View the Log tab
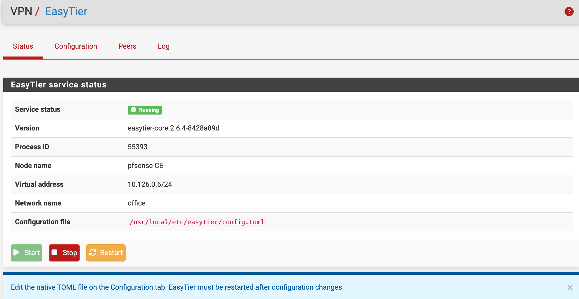The width and height of the screenshot is (579, 299). [x=164, y=46]
